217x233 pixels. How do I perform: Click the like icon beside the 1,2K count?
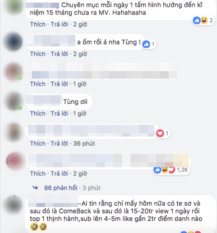[157, 170]
